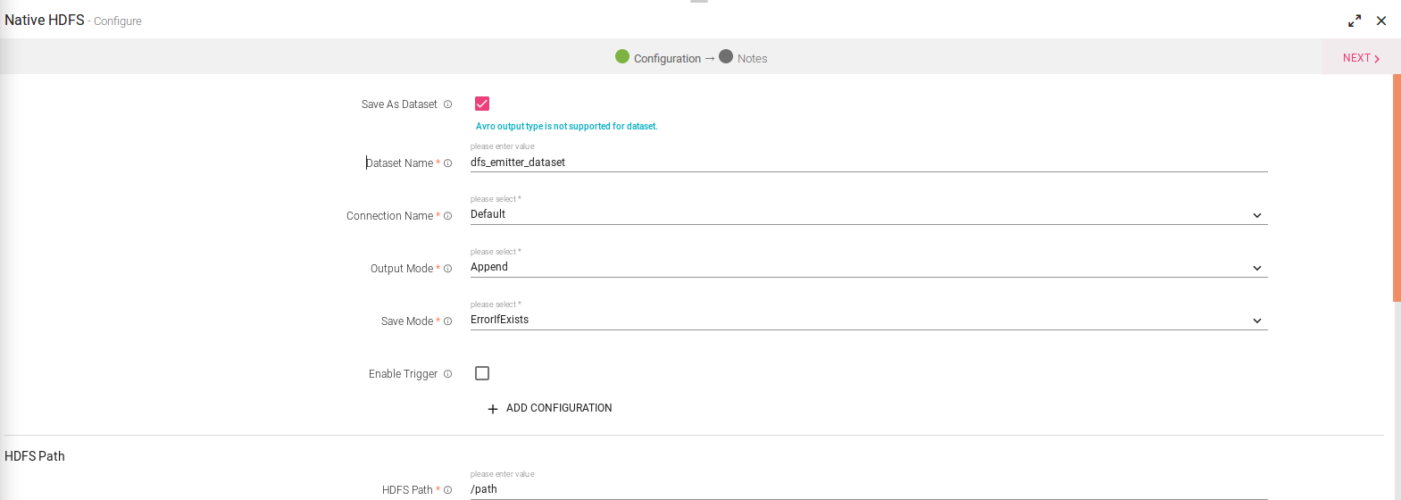Expand the Save Mode dropdown showing ErrorIfExists
This screenshot has width=1401, height=500.
[868, 321]
